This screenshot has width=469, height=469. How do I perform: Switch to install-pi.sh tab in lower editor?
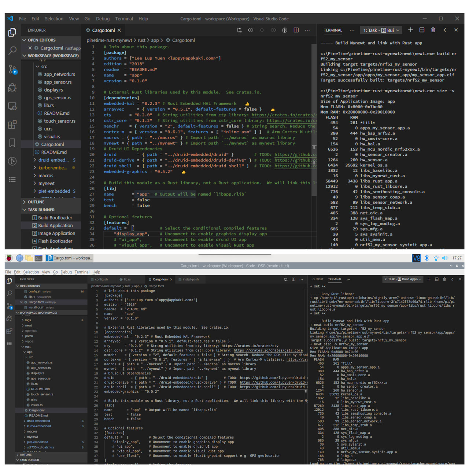tap(191, 279)
